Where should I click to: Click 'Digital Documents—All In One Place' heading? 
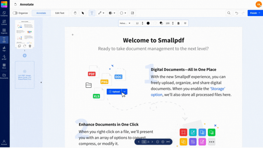(184, 70)
